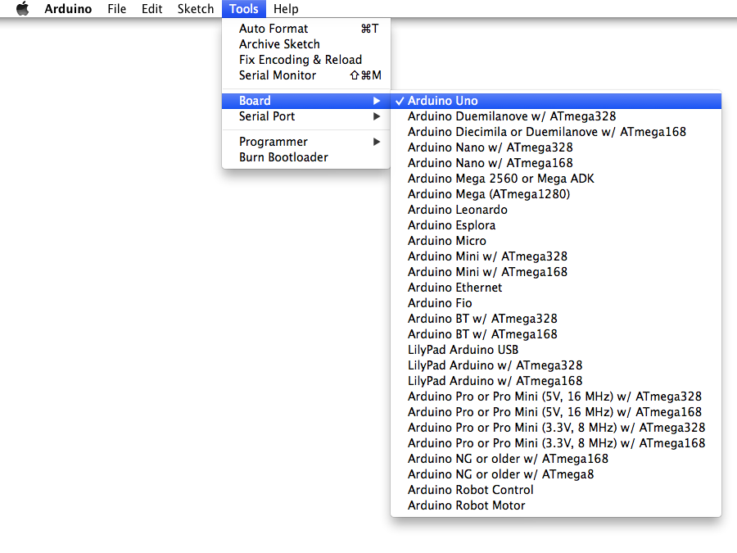Choose Arduino Robot Motor board
The image size is (737, 553).
pos(466,505)
